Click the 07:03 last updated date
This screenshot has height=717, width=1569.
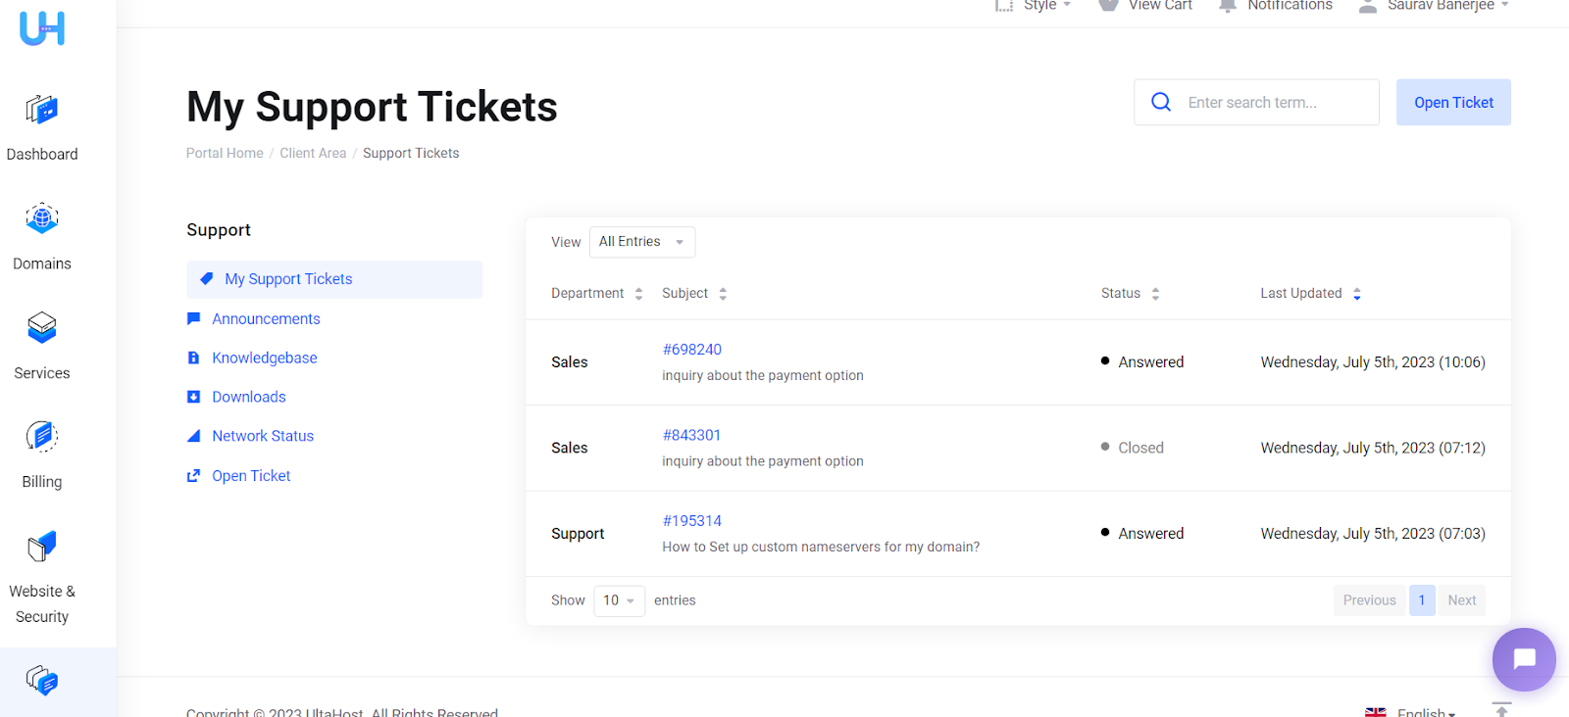[1373, 534]
